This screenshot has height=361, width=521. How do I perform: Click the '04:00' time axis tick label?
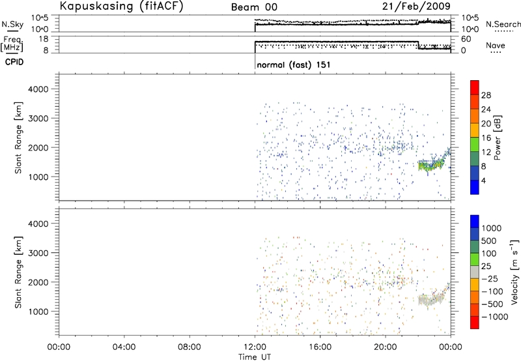124,347
